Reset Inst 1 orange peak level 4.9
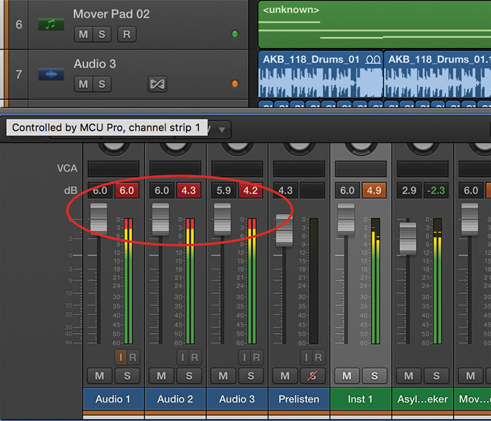The image size is (491, 421). (374, 190)
